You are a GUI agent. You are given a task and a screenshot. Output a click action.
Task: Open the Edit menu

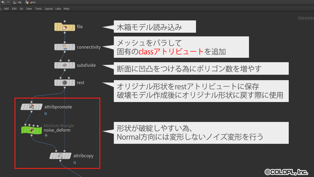click(x=14, y=9)
